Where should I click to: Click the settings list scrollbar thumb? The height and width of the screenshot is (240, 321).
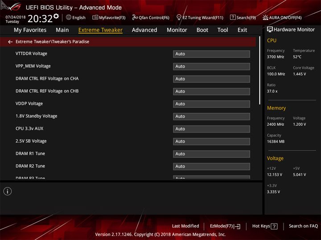coord(260,70)
